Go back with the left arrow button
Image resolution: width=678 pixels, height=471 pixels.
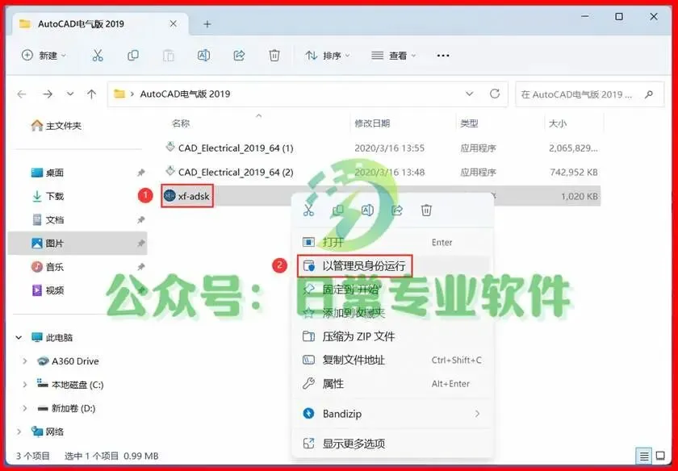click(22, 94)
